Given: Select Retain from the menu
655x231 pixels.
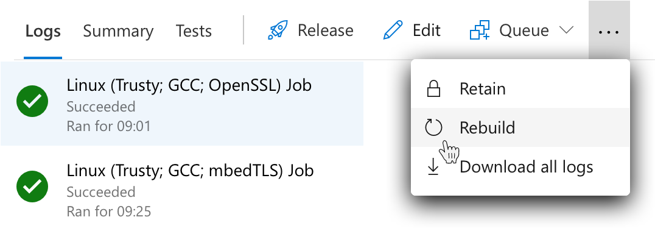Looking at the screenshot, I should (x=520, y=89).
